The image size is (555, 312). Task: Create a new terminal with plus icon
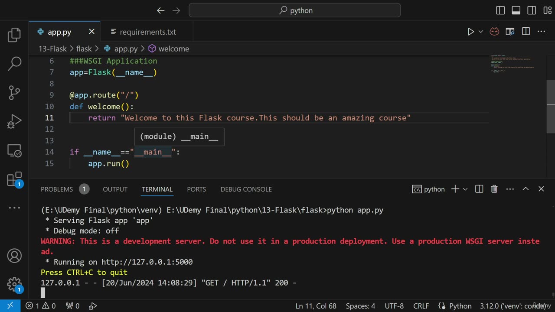click(x=455, y=189)
